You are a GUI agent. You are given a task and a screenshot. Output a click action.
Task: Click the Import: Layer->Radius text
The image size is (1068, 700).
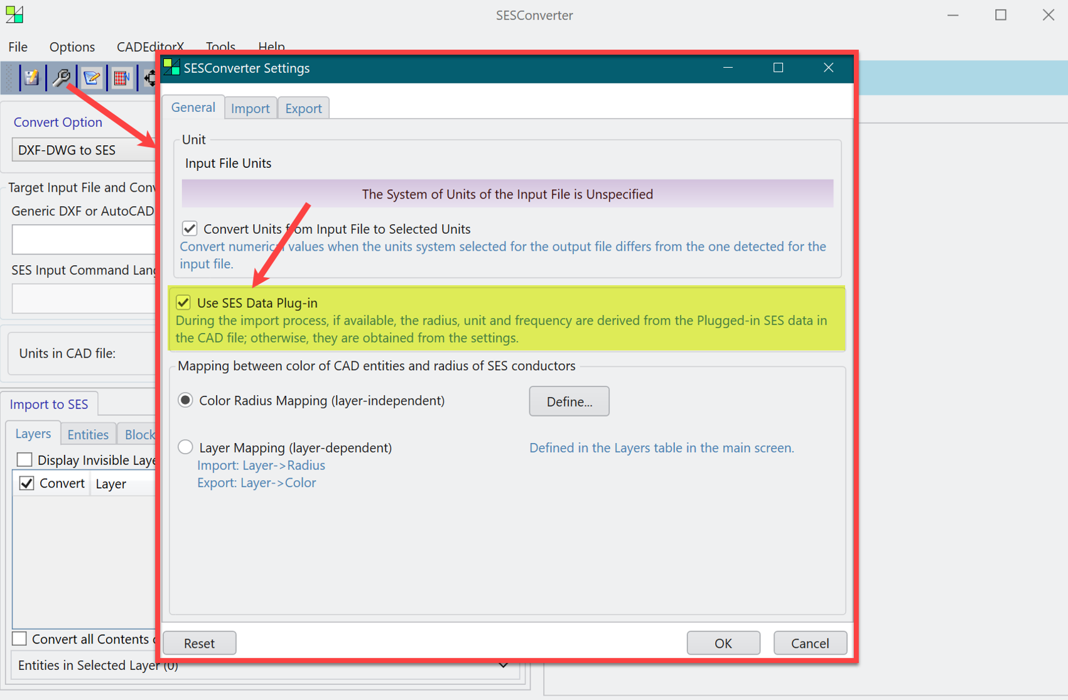click(x=261, y=465)
